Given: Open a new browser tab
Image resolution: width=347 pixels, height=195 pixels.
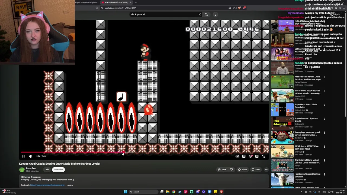Looking at the screenshot, I should (x=136, y=2).
